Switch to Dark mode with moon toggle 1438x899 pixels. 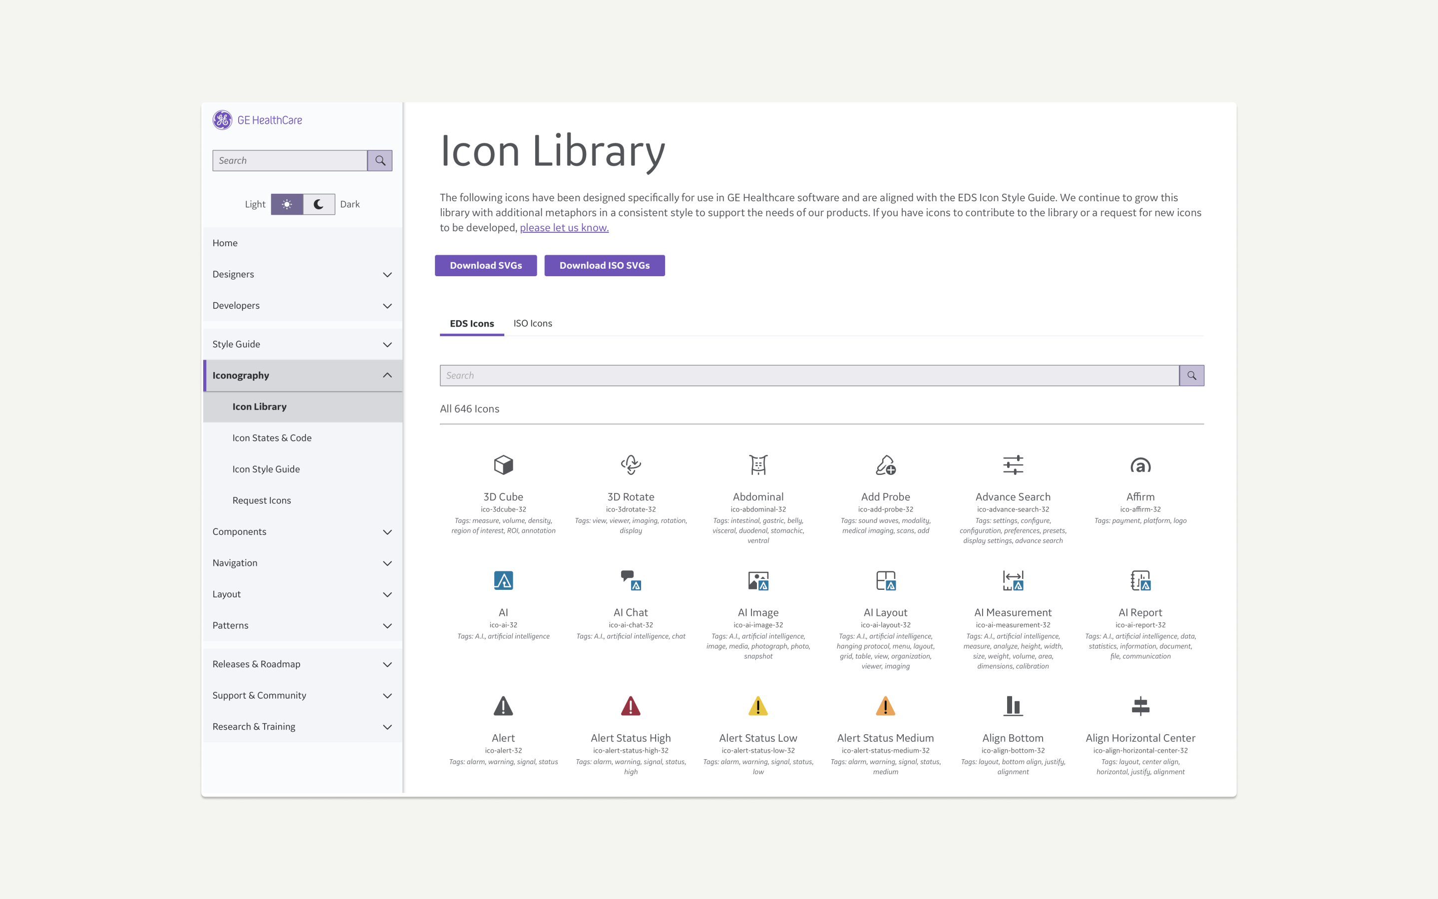(x=319, y=204)
